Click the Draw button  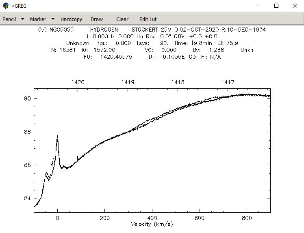click(97, 19)
